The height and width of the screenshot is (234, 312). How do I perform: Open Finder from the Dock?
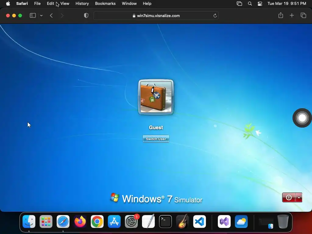29,222
